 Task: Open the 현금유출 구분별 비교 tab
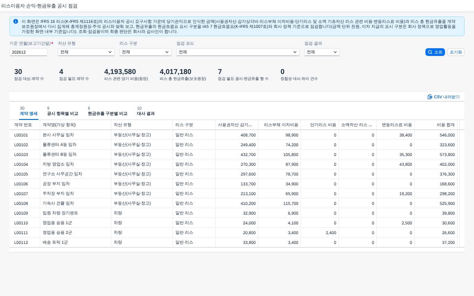(108, 111)
